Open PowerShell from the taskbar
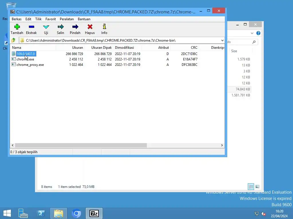The height and width of the screenshot is (219, 293). click(x=41, y=213)
